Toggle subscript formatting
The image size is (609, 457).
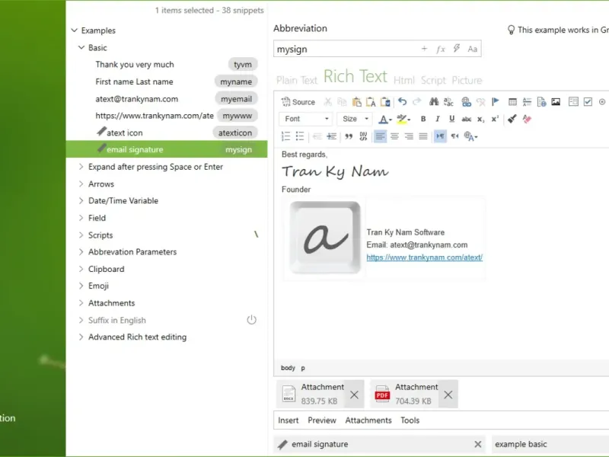click(x=481, y=119)
